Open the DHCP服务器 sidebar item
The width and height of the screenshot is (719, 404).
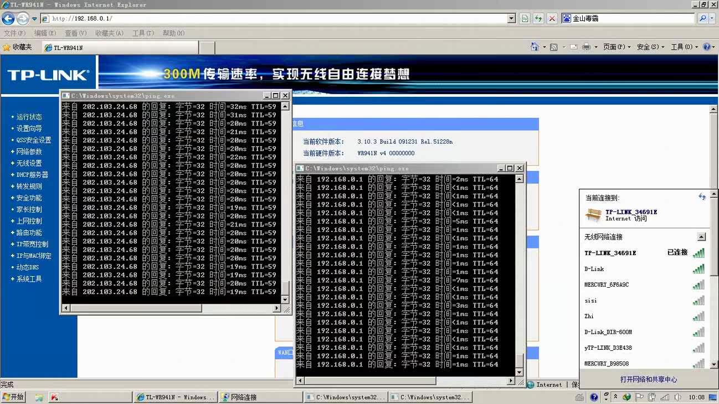pos(32,175)
